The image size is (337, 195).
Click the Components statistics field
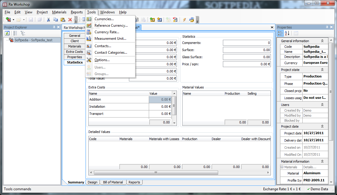(247, 43)
